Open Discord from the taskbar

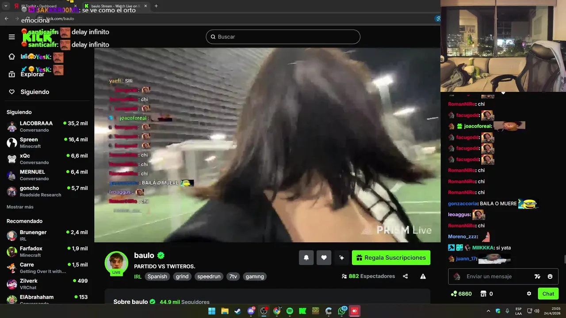point(251,311)
